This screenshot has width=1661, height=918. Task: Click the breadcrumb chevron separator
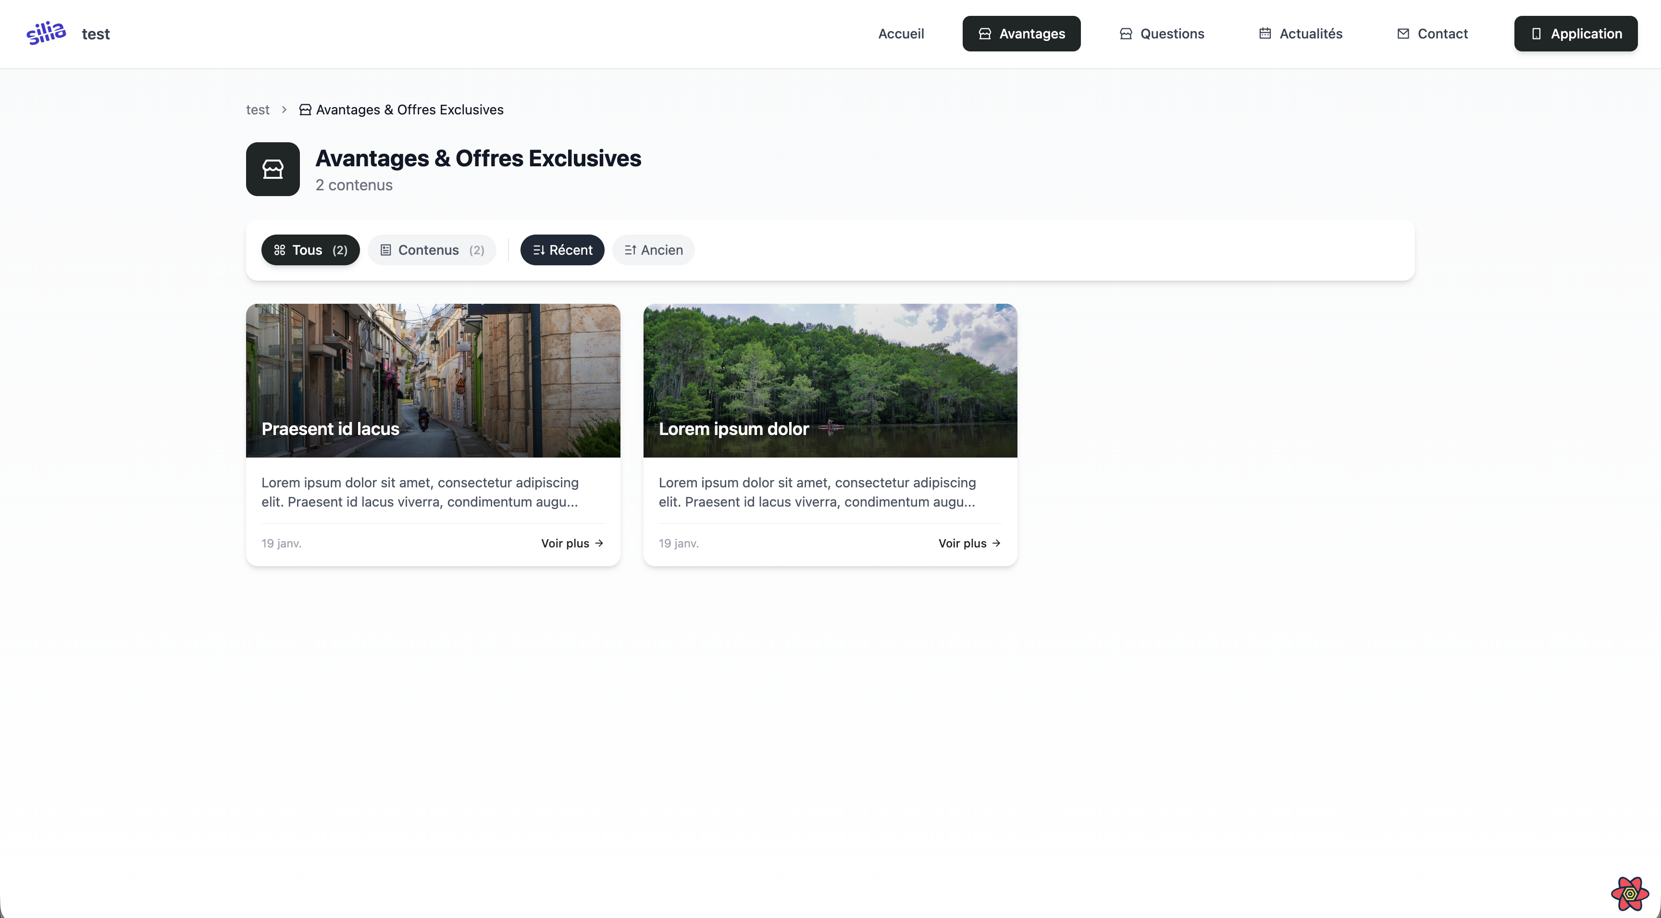coord(284,110)
